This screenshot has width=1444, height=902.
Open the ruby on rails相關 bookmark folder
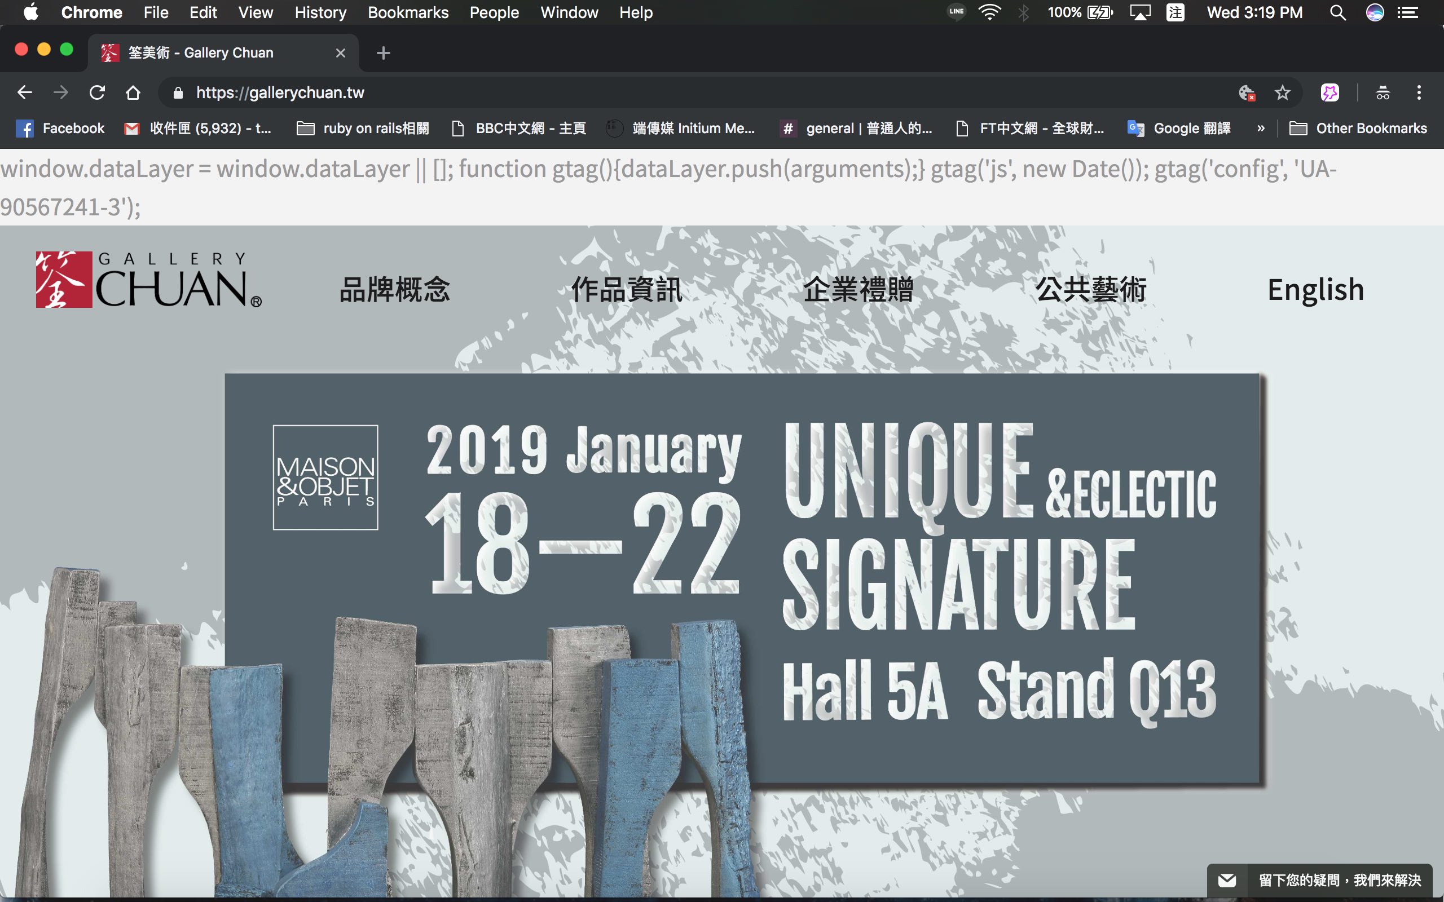point(363,129)
